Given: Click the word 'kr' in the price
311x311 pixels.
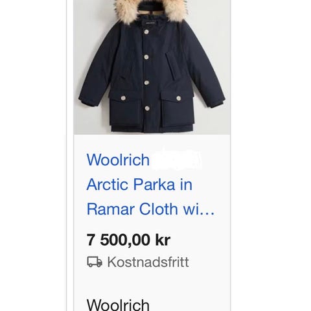Looking at the screenshot, I should pos(163,240).
